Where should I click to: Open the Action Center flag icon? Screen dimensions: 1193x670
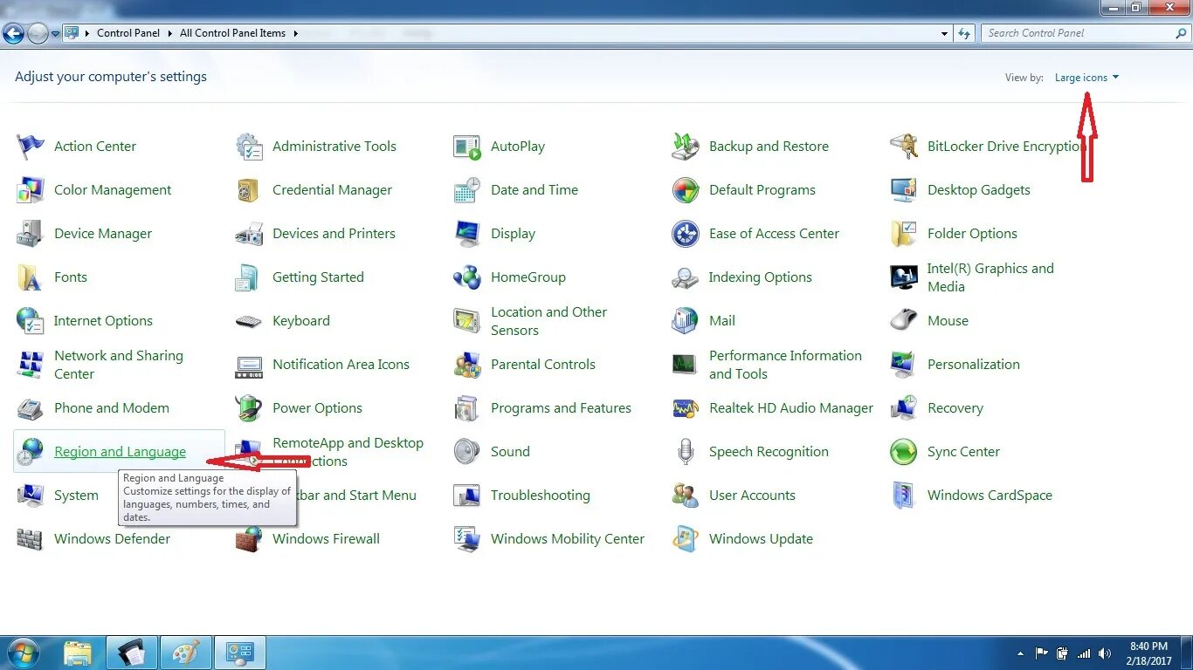tap(31, 147)
